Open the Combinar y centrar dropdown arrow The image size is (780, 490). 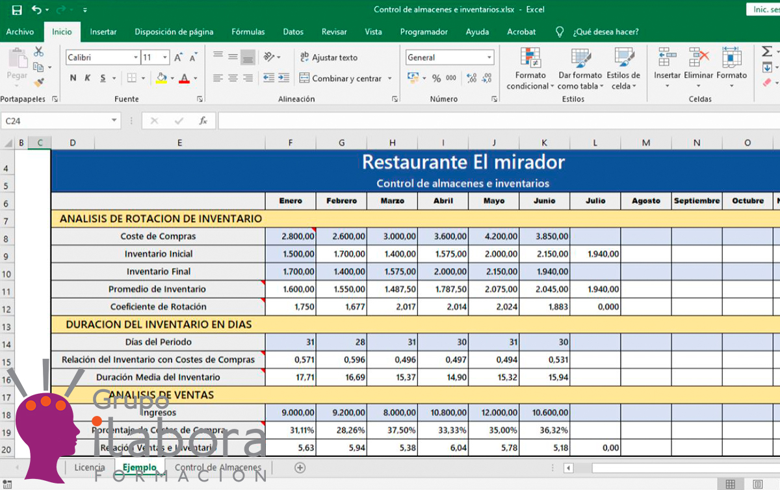[390, 79]
